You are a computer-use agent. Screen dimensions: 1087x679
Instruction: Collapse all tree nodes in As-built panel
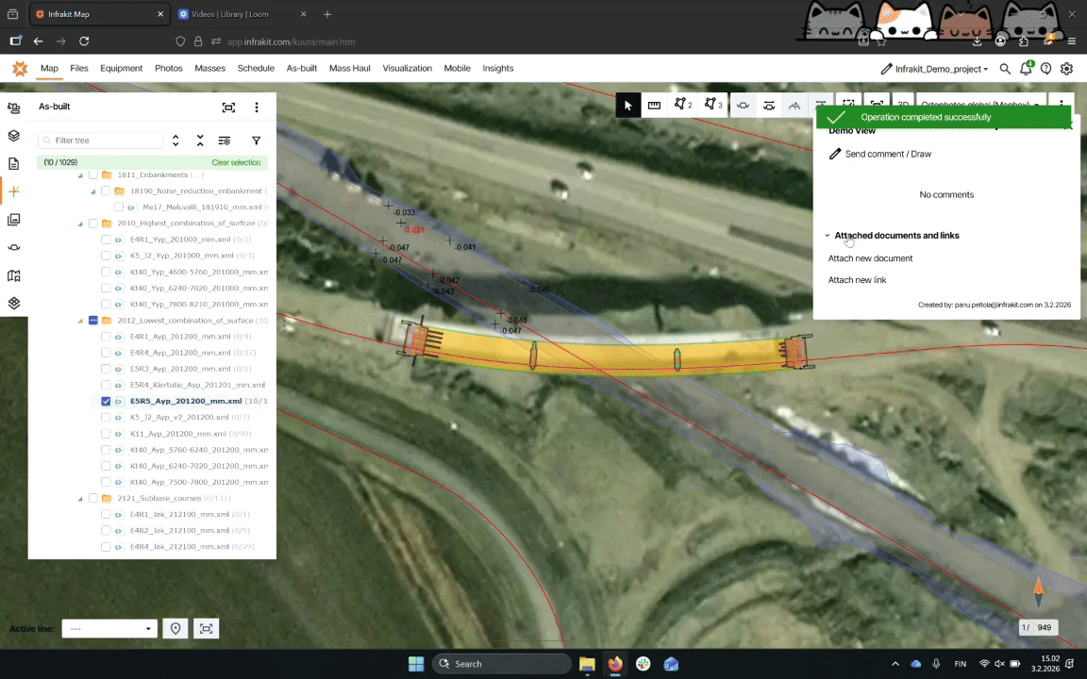200,141
